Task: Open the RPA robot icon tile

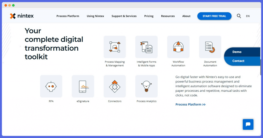Action: coord(51,86)
